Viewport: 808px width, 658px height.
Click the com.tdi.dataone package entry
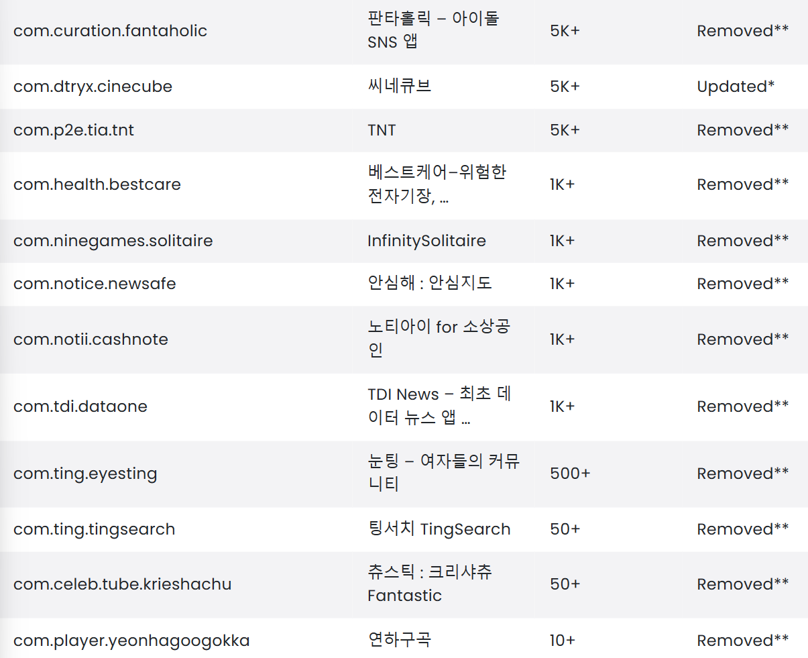coord(80,406)
